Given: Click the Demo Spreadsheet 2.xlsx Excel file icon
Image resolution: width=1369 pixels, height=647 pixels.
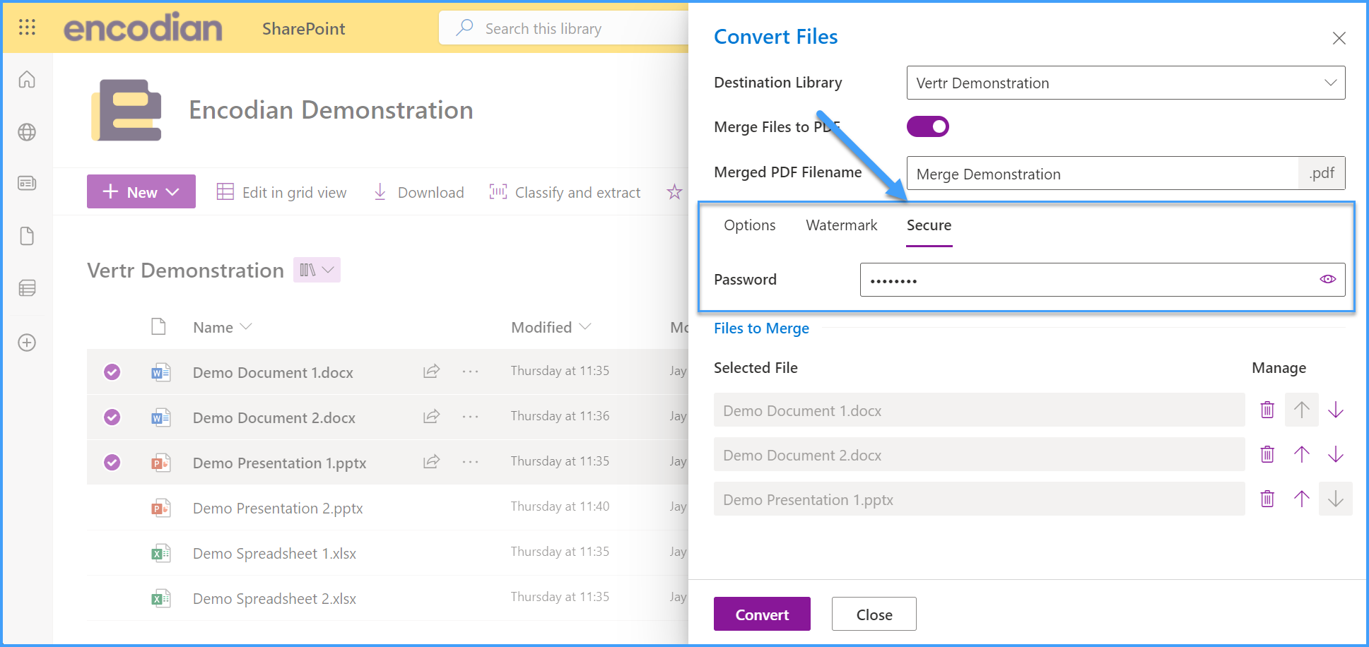Looking at the screenshot, I should [x=161, y=598].
